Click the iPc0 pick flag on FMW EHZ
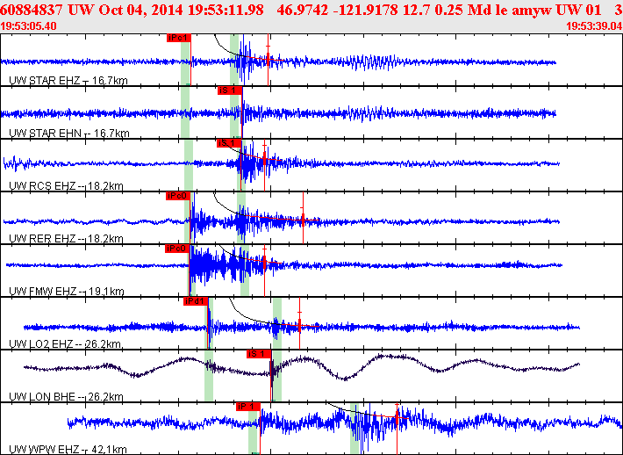The width and height of the screenshot is (623, 455). coord(177,249)
